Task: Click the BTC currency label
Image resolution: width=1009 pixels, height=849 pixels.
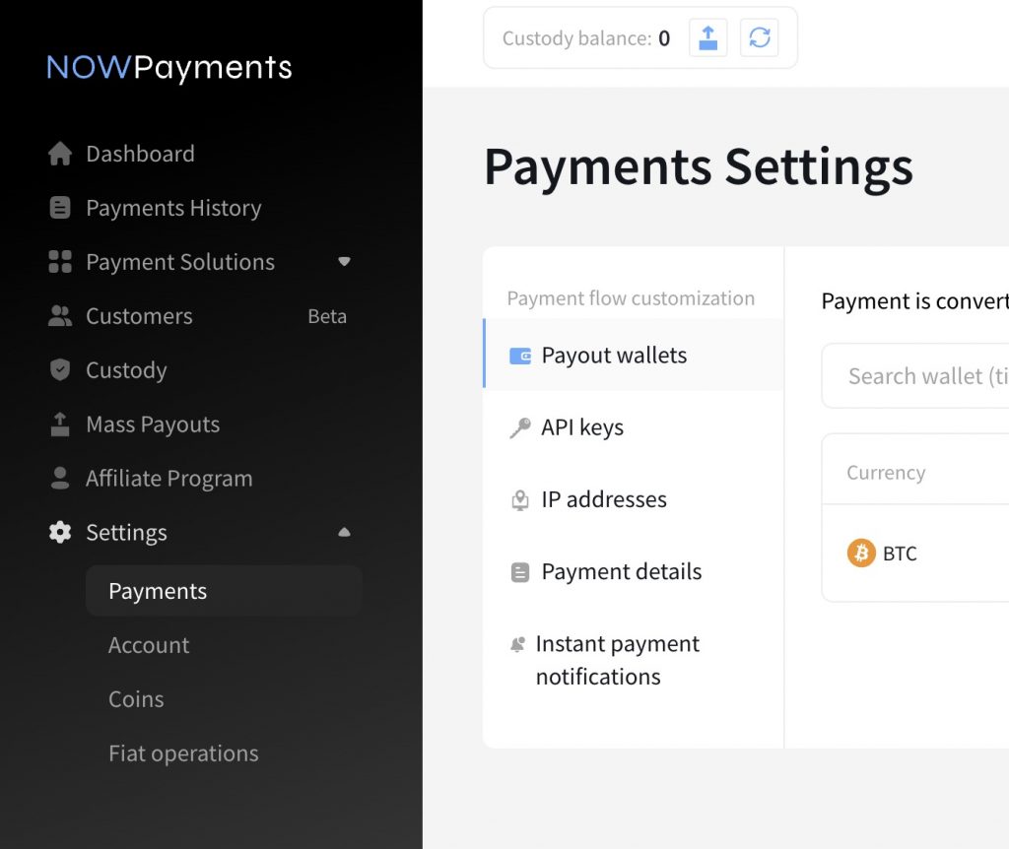Action: click(x=900, y=554)
